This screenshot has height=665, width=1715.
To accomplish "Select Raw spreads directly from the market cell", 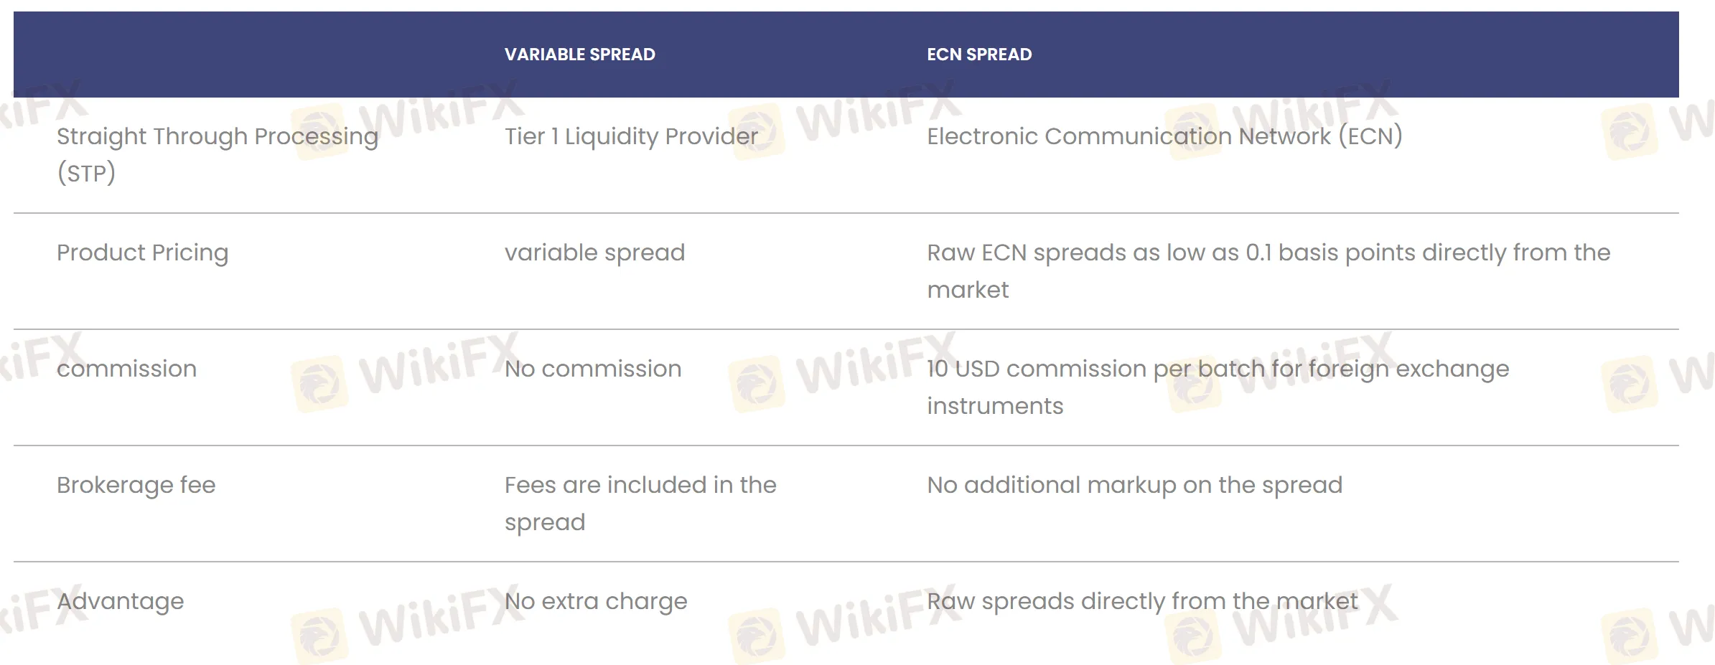I will point(1142,601).
